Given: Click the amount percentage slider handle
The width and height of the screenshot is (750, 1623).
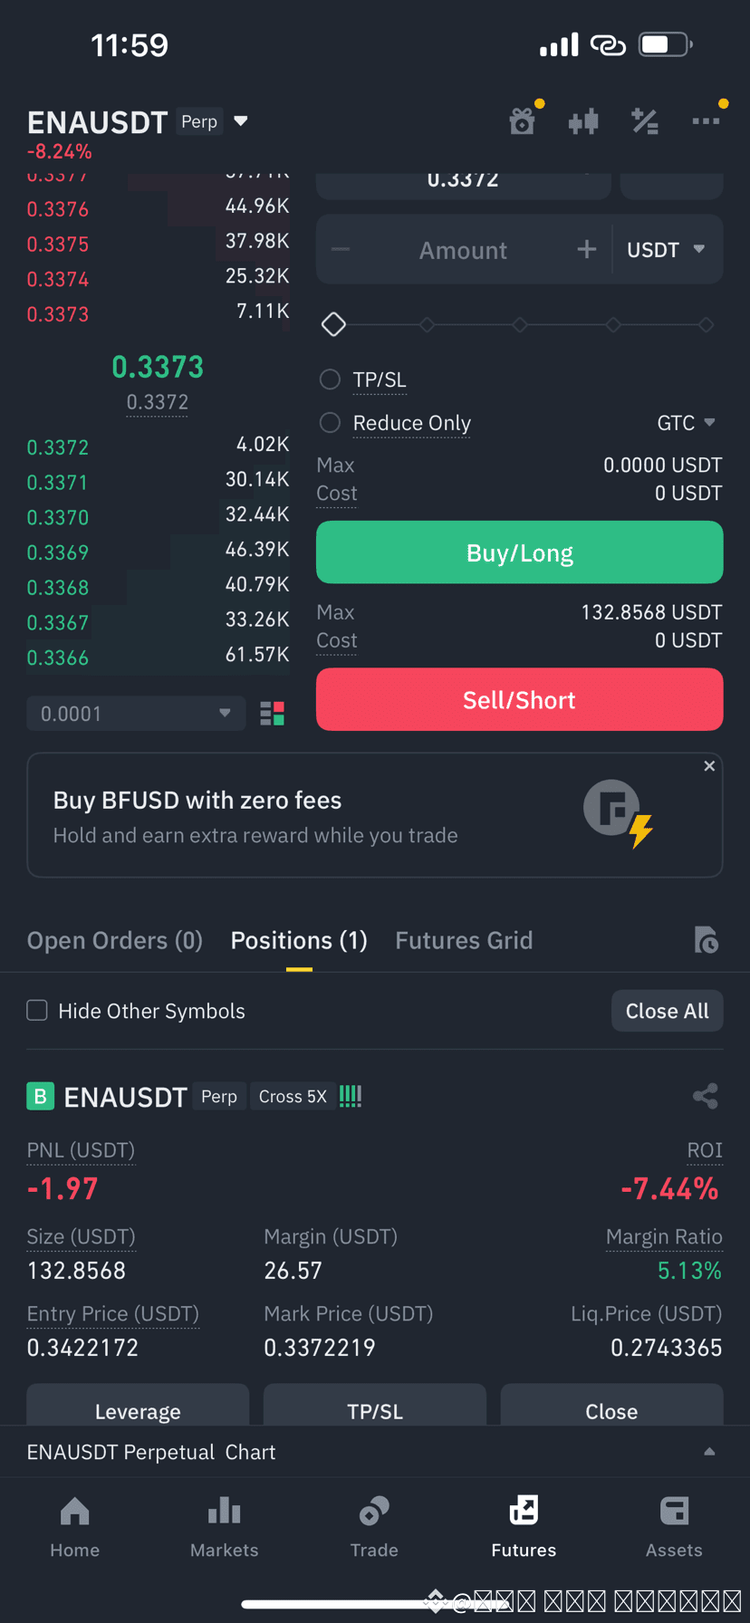Looking at the screenshot, I should coord(333,324).
